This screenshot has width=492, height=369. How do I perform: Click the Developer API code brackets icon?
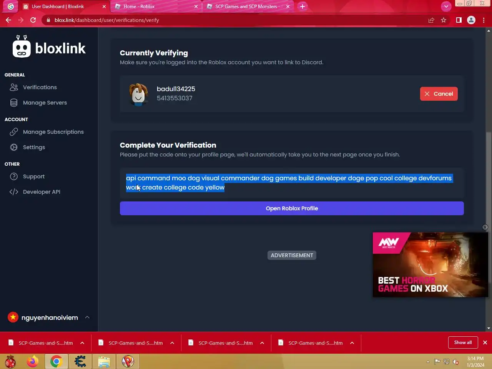pos(14,192)
